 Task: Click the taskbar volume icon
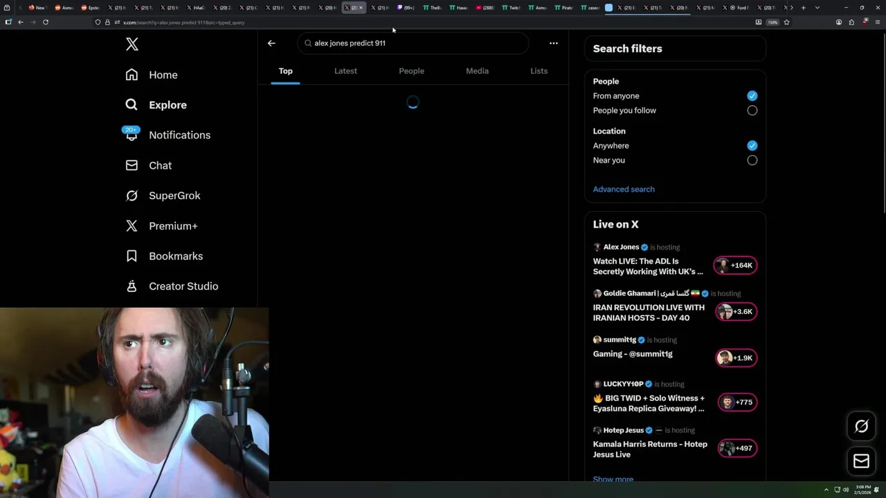(846, 490)
